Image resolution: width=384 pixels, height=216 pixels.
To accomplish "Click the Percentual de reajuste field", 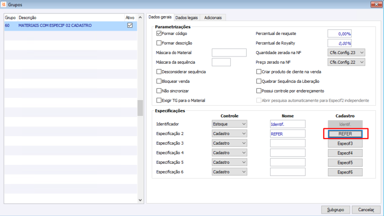I will [340, 34].
